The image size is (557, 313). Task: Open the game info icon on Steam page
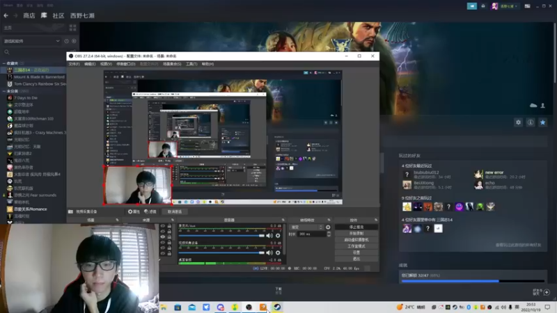[531, 122]
